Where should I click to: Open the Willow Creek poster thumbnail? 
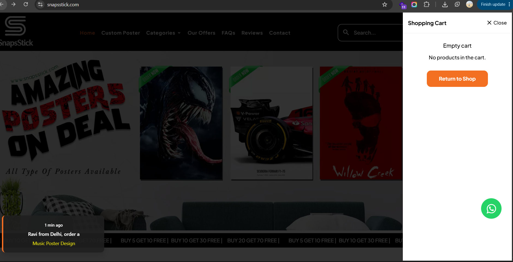[361, 123]
